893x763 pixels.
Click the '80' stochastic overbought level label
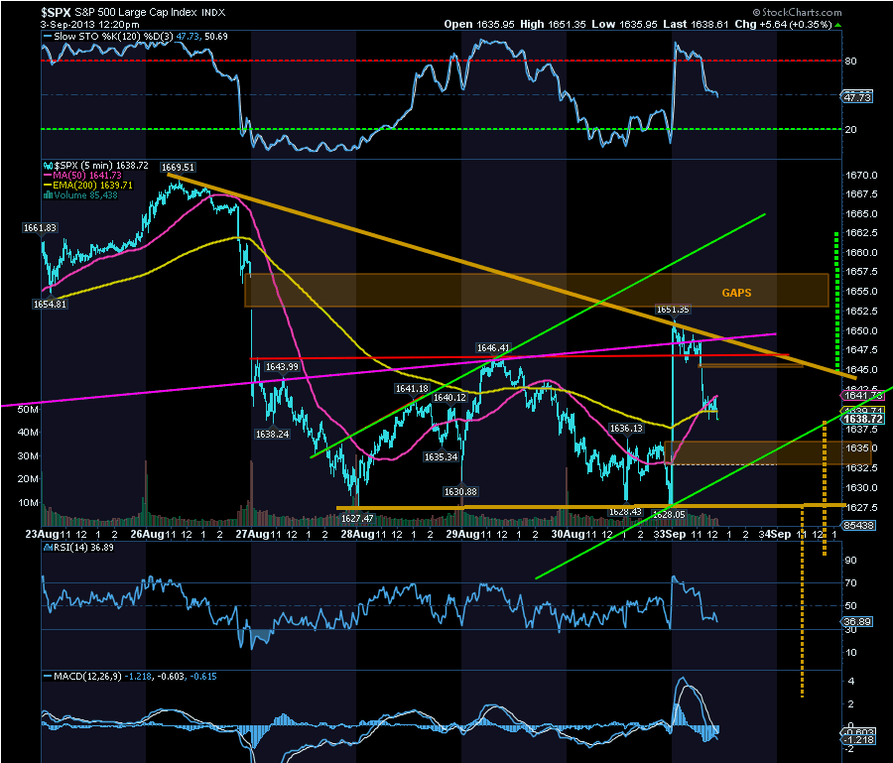(x=850, y=61)
